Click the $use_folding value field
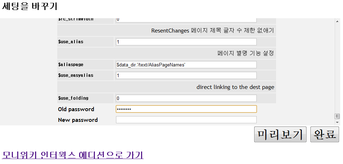 pos(186,98)
